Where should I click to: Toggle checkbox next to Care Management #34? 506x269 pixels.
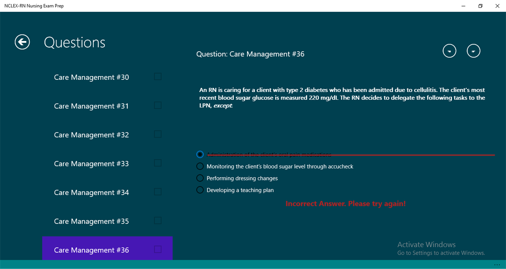click(158, 192)
